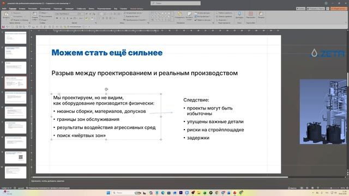This screenshot has width=349, height=196.
Task: Open the Раздел section dropdown
Action: click(x=44, y=20)
